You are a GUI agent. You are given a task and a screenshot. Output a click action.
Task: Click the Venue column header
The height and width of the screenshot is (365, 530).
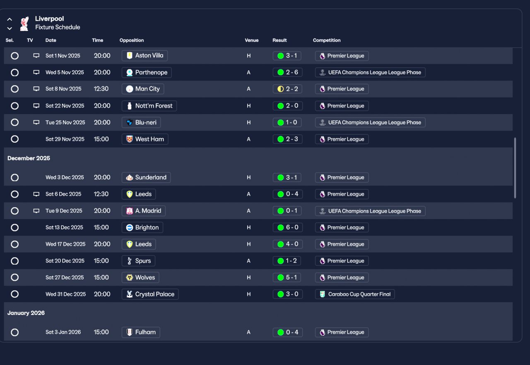point(252,41)
